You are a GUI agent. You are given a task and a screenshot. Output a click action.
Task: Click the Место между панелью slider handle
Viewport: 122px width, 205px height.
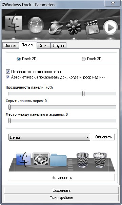[9, 121]
